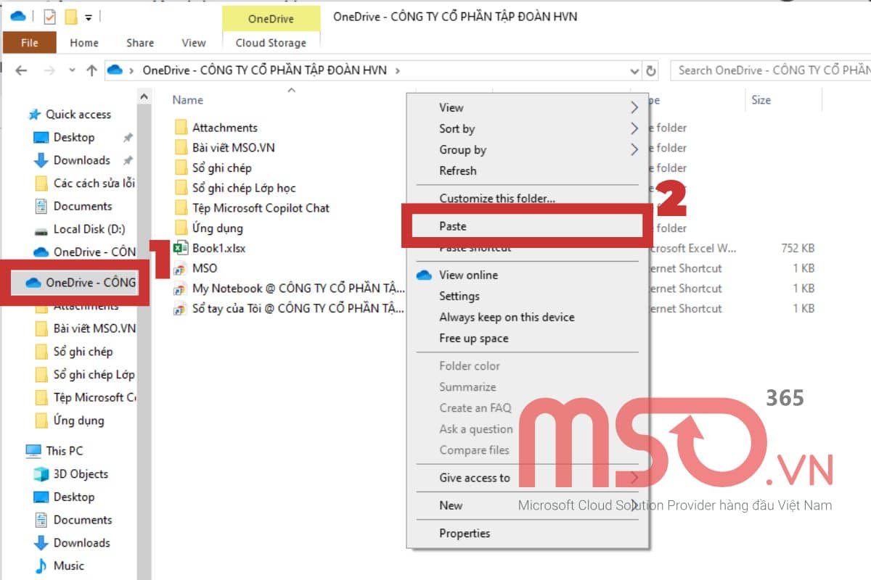871x580 pixels.
Task: Click the Back navigation arrow
Action: tap(21, 70)
